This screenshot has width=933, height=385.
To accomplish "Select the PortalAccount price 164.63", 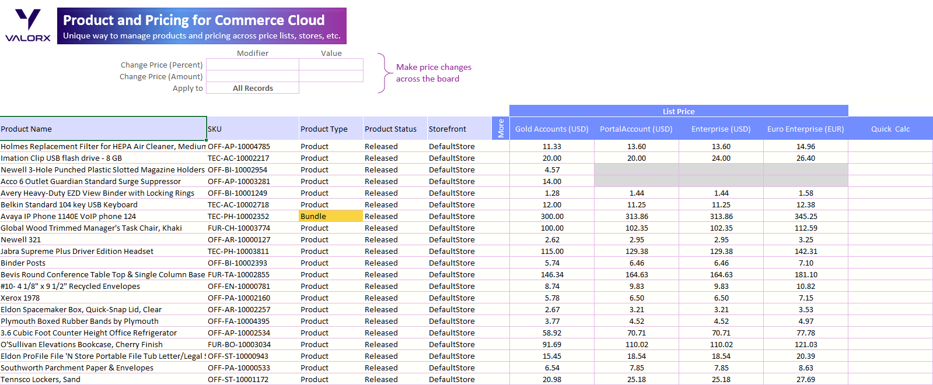I will 637,274.
